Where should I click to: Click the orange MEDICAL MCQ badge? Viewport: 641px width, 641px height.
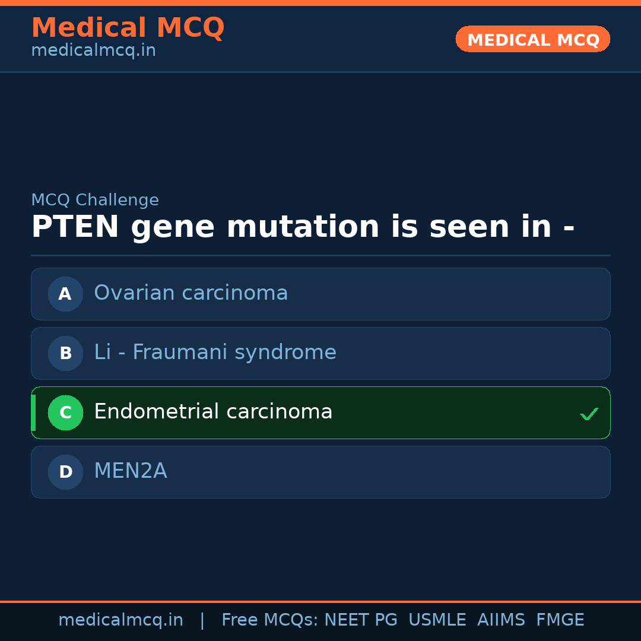click(x=532, y=39)
